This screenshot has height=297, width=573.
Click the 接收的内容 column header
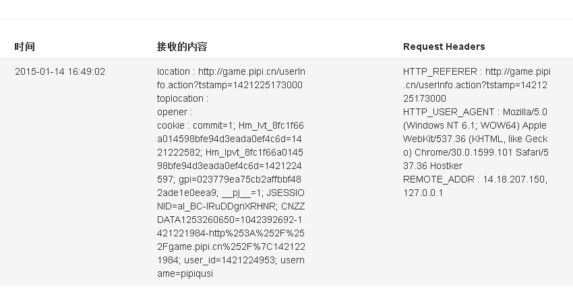pos(182,46)
